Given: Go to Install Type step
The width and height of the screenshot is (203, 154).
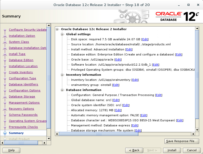Looking at the screenshot, I should pyautogui.click(x=17, y=54).
